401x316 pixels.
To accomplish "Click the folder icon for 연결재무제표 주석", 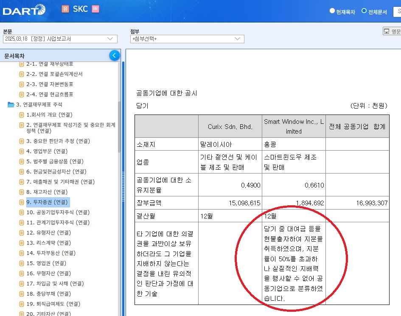I will click(x=11, y=104).
